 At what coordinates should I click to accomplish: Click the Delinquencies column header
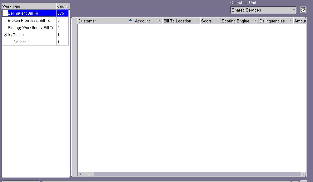pyautogui.click(x=276, y=21)
